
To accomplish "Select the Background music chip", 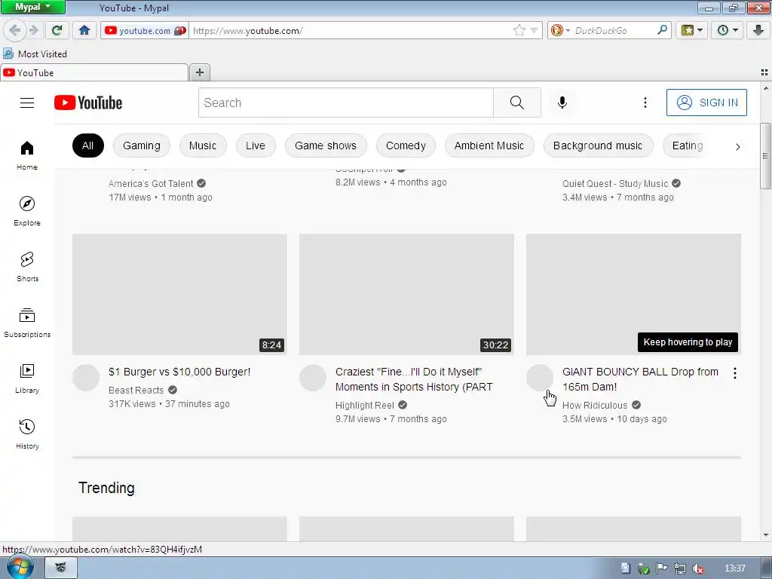I will point(598,146).
